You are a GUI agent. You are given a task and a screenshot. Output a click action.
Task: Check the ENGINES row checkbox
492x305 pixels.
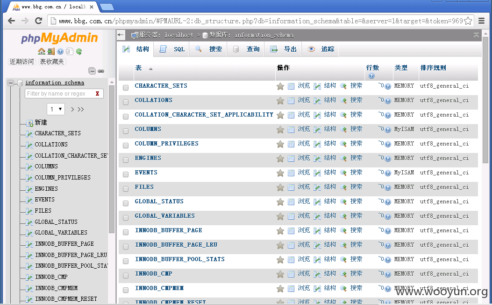click(x=126, y=159)
